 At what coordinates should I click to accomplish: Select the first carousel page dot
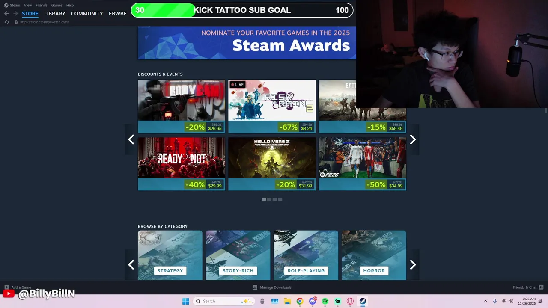pyautogui.click(x=264, y=199)
